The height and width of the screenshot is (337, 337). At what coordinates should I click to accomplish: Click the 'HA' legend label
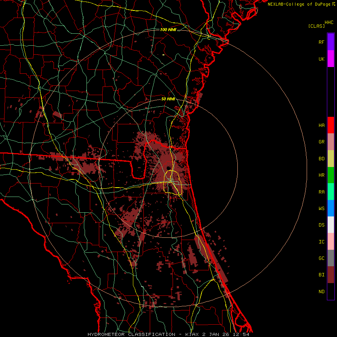point(321,125)
